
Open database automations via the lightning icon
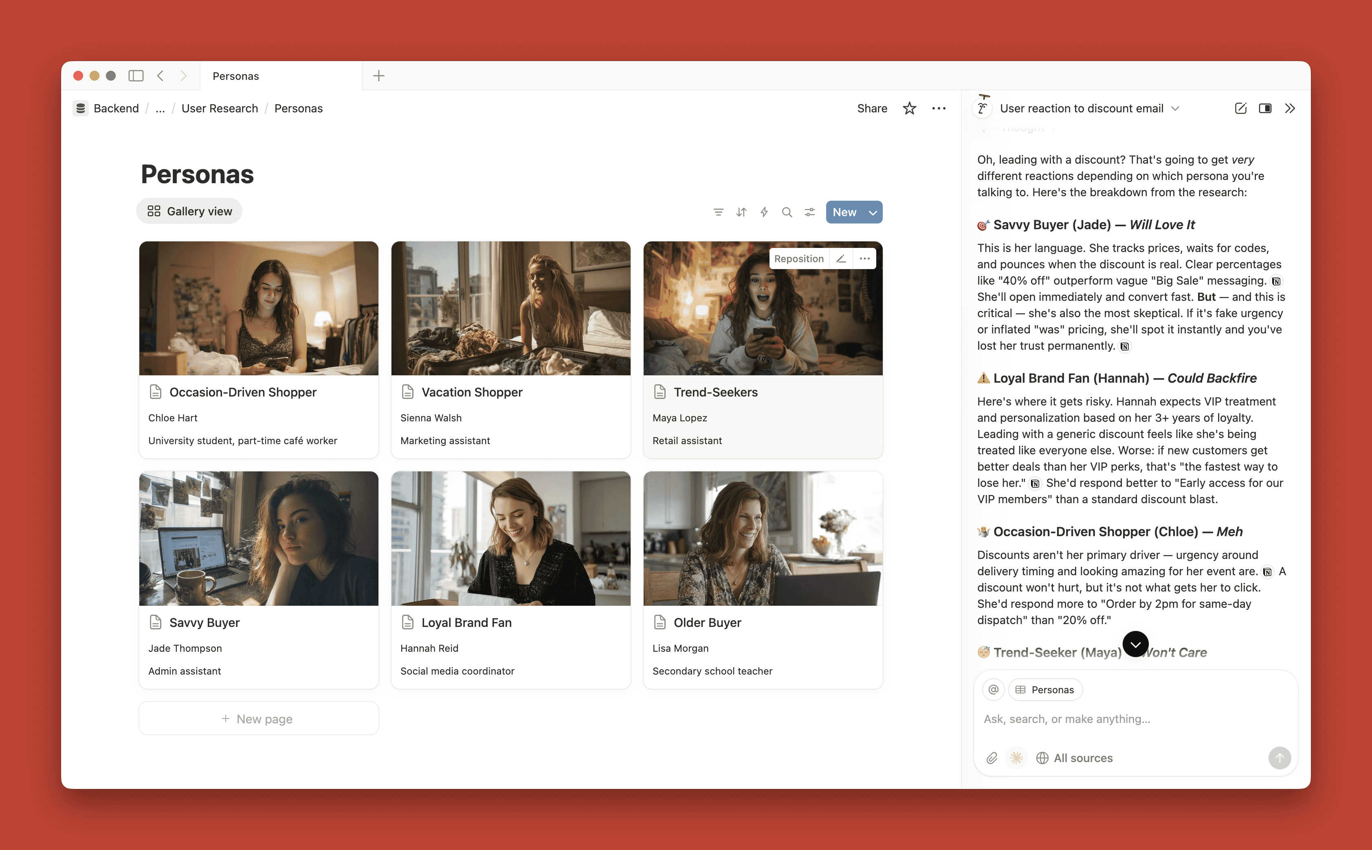coord(764,212)
